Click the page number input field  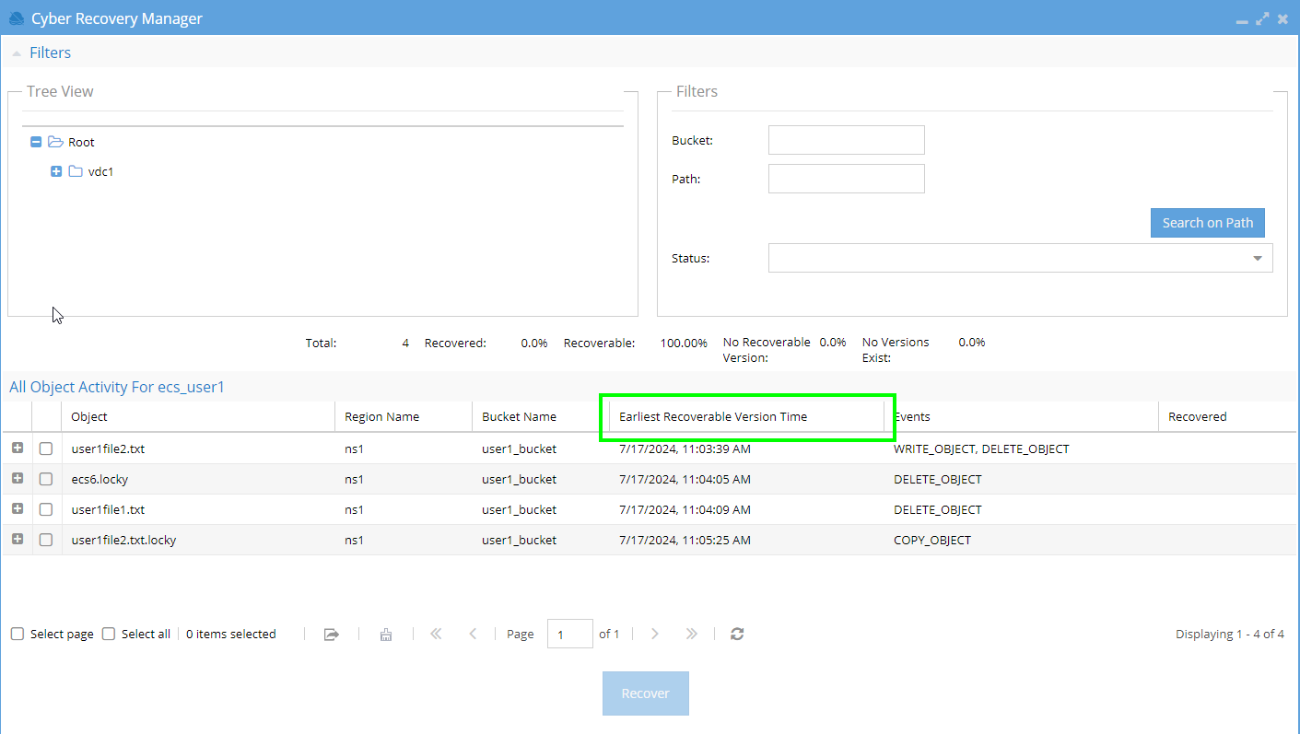pyautogui.click(x=570, y=634)
